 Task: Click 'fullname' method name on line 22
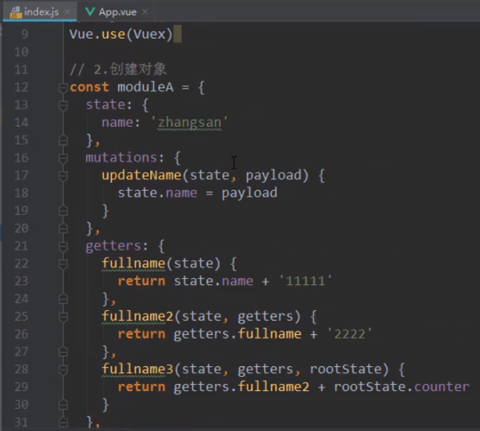pyautogui.click(x=133, y=264)
